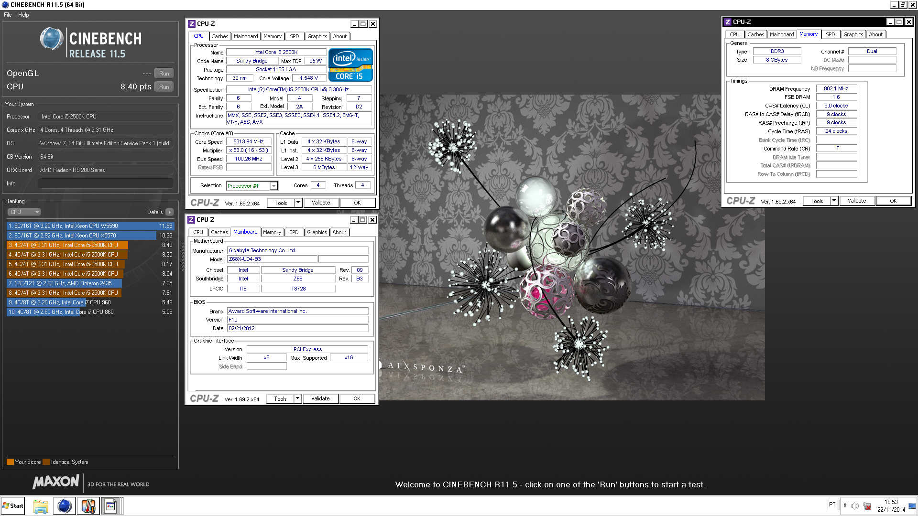Open Tools dropdown arrow in Memory CPU-Z window
Image resolution: width=918 pixels, height=516 pixels.
point(834,201)
